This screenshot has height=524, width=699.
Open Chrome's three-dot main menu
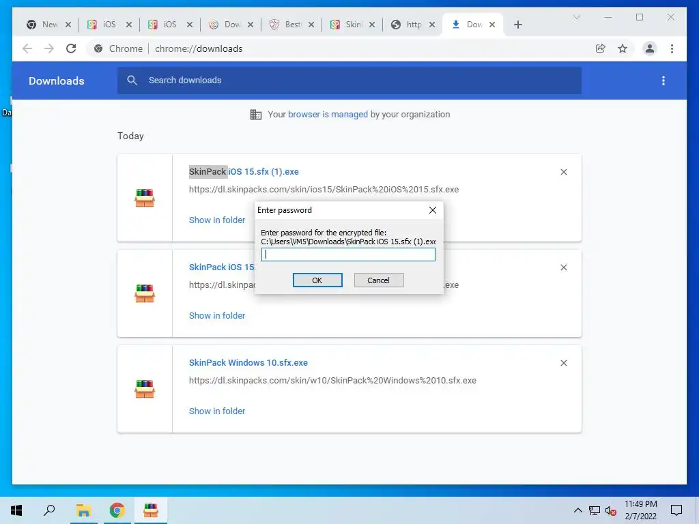pos(672,48)
